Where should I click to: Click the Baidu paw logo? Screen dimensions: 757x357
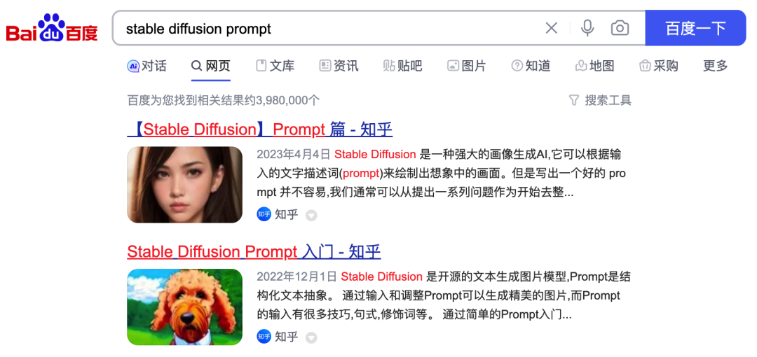(x=52, y=28)
